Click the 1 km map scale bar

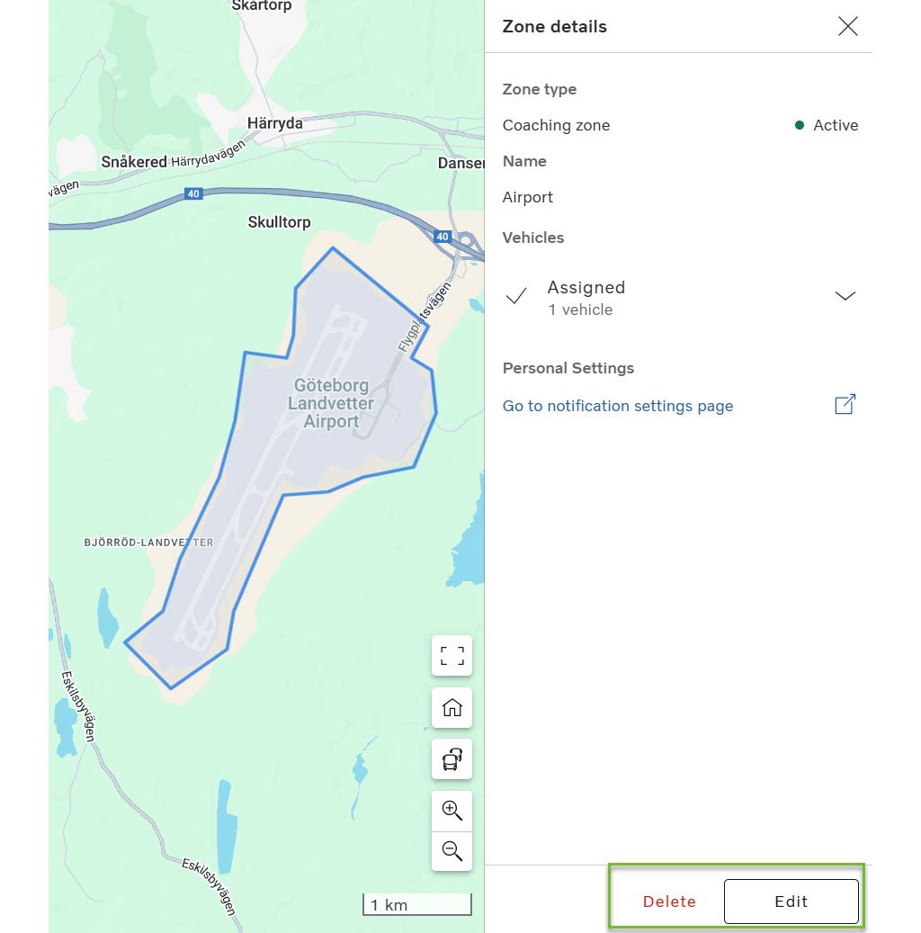pos(416,904)
